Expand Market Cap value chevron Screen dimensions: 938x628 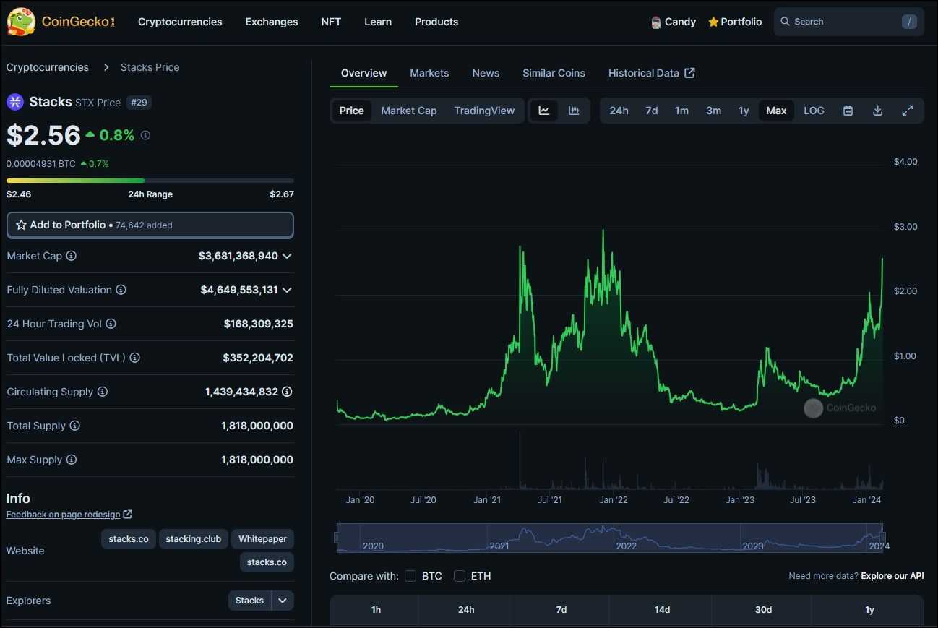(287, 256)
